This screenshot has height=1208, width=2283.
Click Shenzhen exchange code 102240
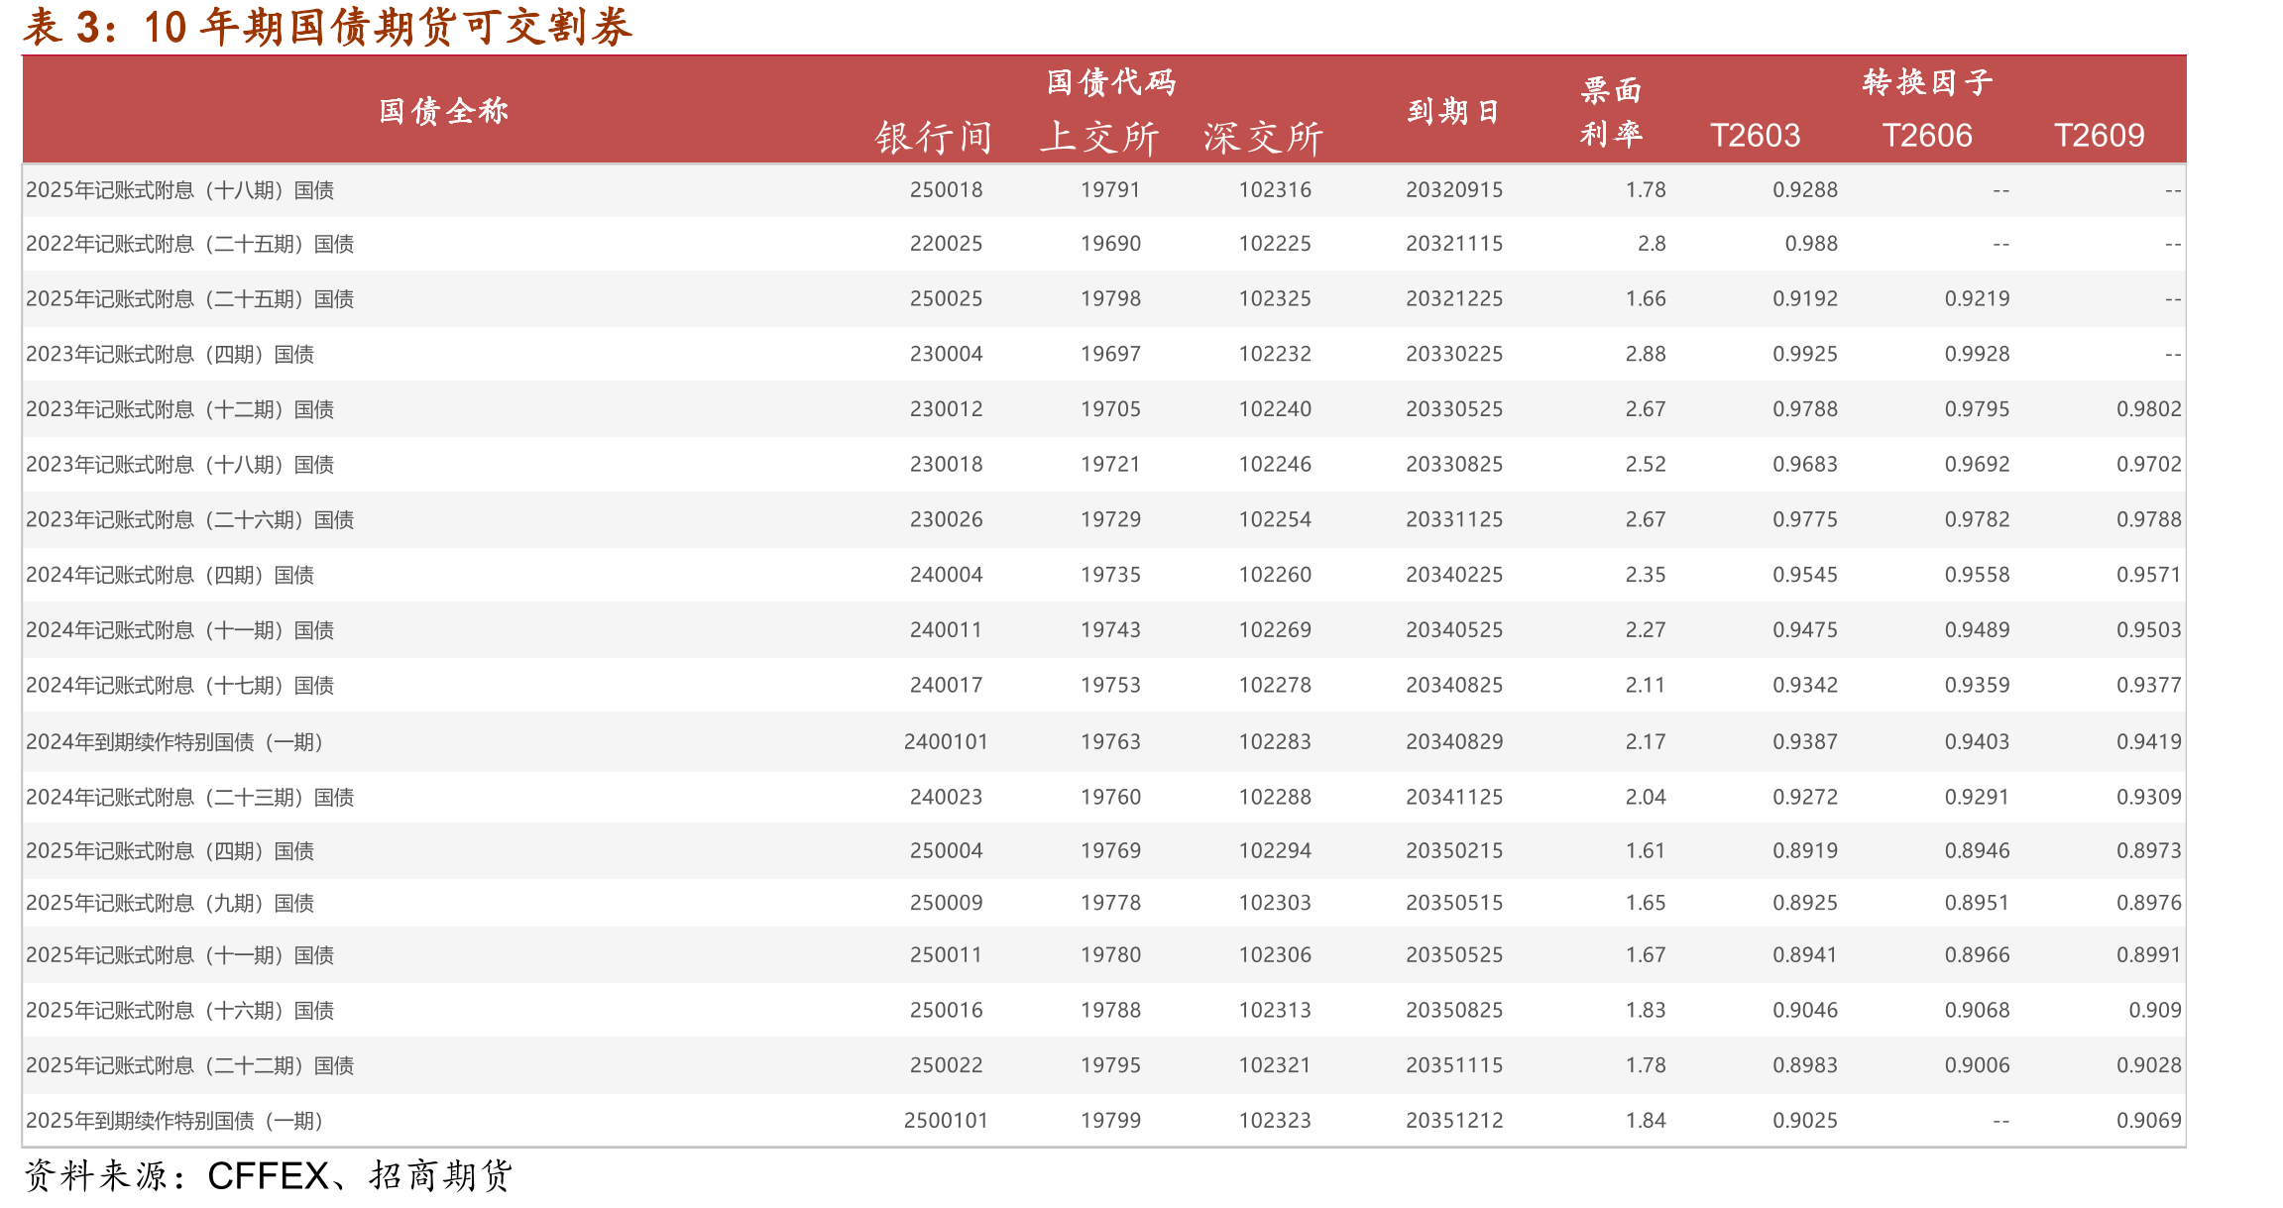pyautogui.click(x=1275, y=409)
